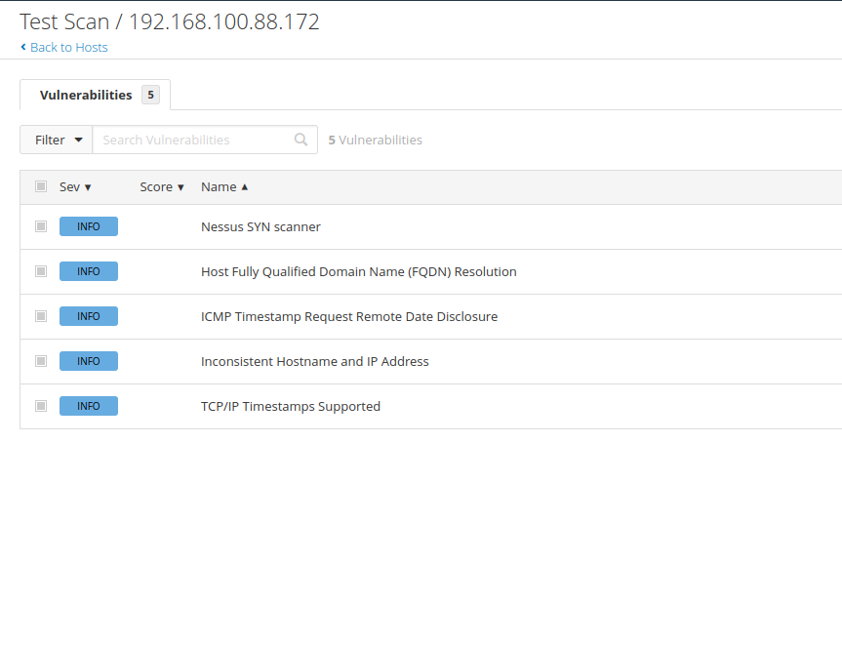The width and height of the screenshot is (842, 645).
Task: Click INFO badge for Nessus SYN scanner
Action: [x=89, y=226]
